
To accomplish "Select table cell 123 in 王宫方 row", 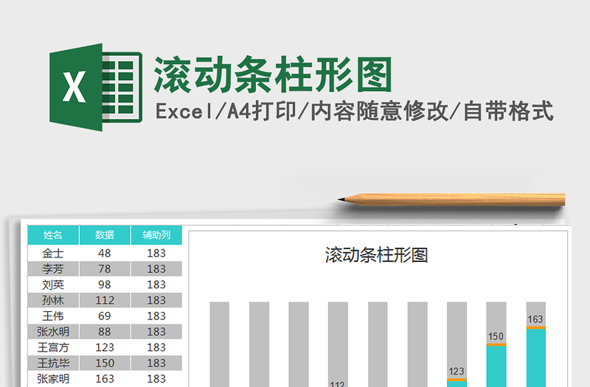I will point(105,347).
